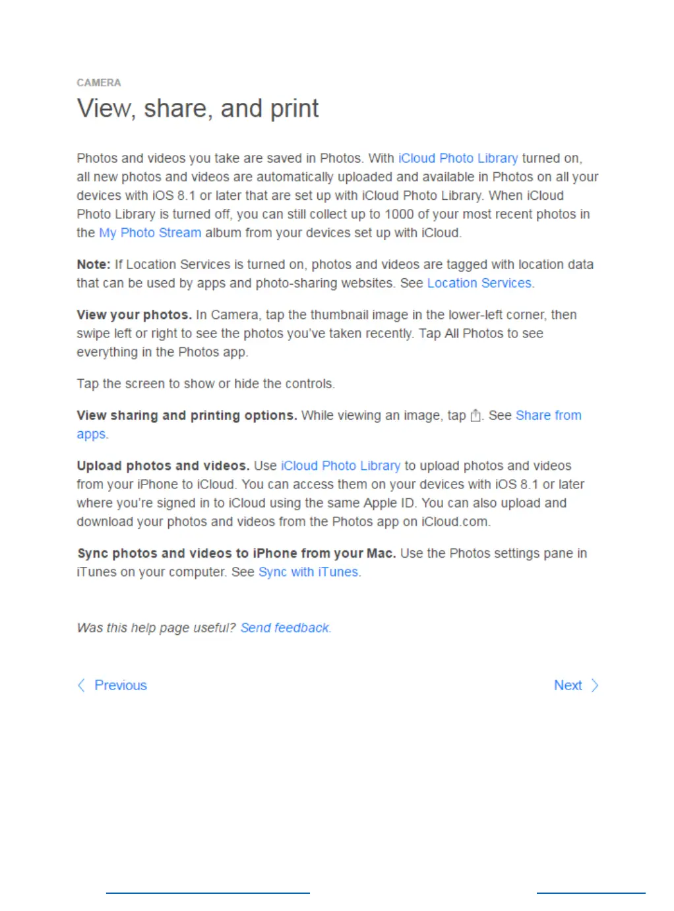The image size is (674, 911).
Task: Click the share icon after 'tap'
Action: [x=475, y=416]
